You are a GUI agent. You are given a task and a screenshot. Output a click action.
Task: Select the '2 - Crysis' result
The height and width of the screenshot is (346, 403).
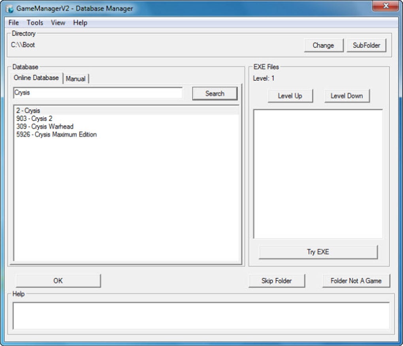click(126, 111)
